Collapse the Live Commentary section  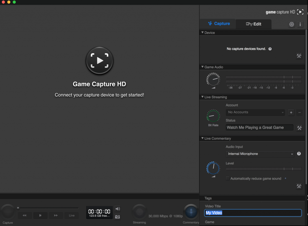tap(202, 138)
